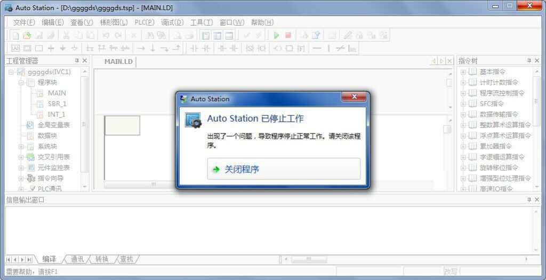Insert function block (F) ladder element

[x=301, y=49]
